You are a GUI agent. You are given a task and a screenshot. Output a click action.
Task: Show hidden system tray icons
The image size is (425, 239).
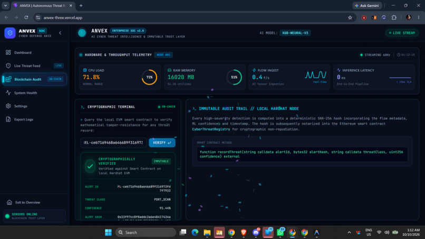(x=349, y=233)
